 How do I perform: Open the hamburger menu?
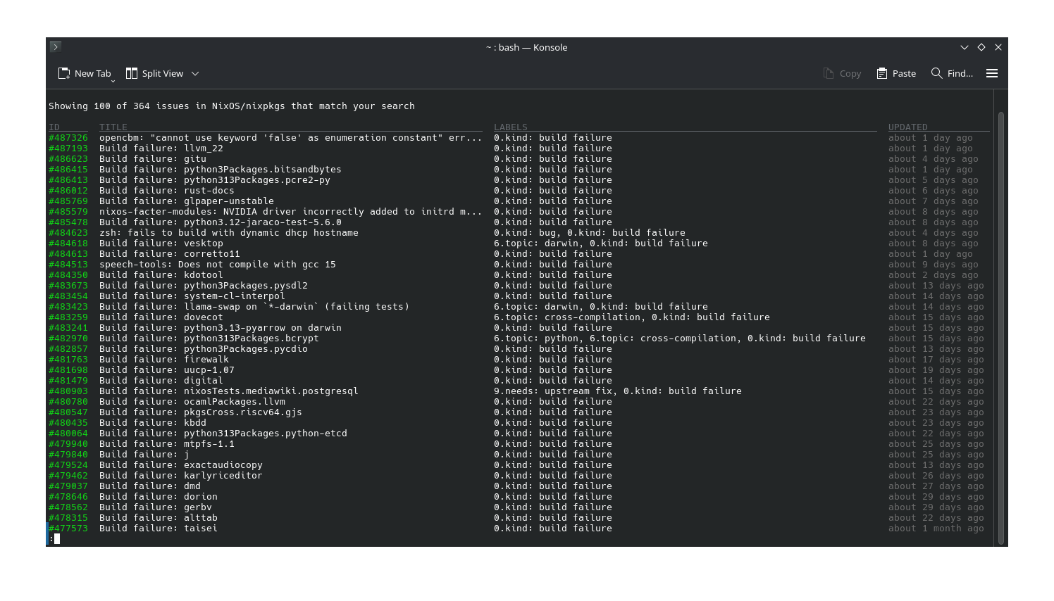coord(992,73)
